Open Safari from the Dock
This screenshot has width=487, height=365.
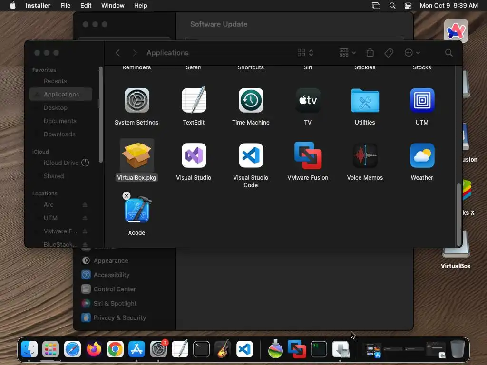click(x=72, y=349)
